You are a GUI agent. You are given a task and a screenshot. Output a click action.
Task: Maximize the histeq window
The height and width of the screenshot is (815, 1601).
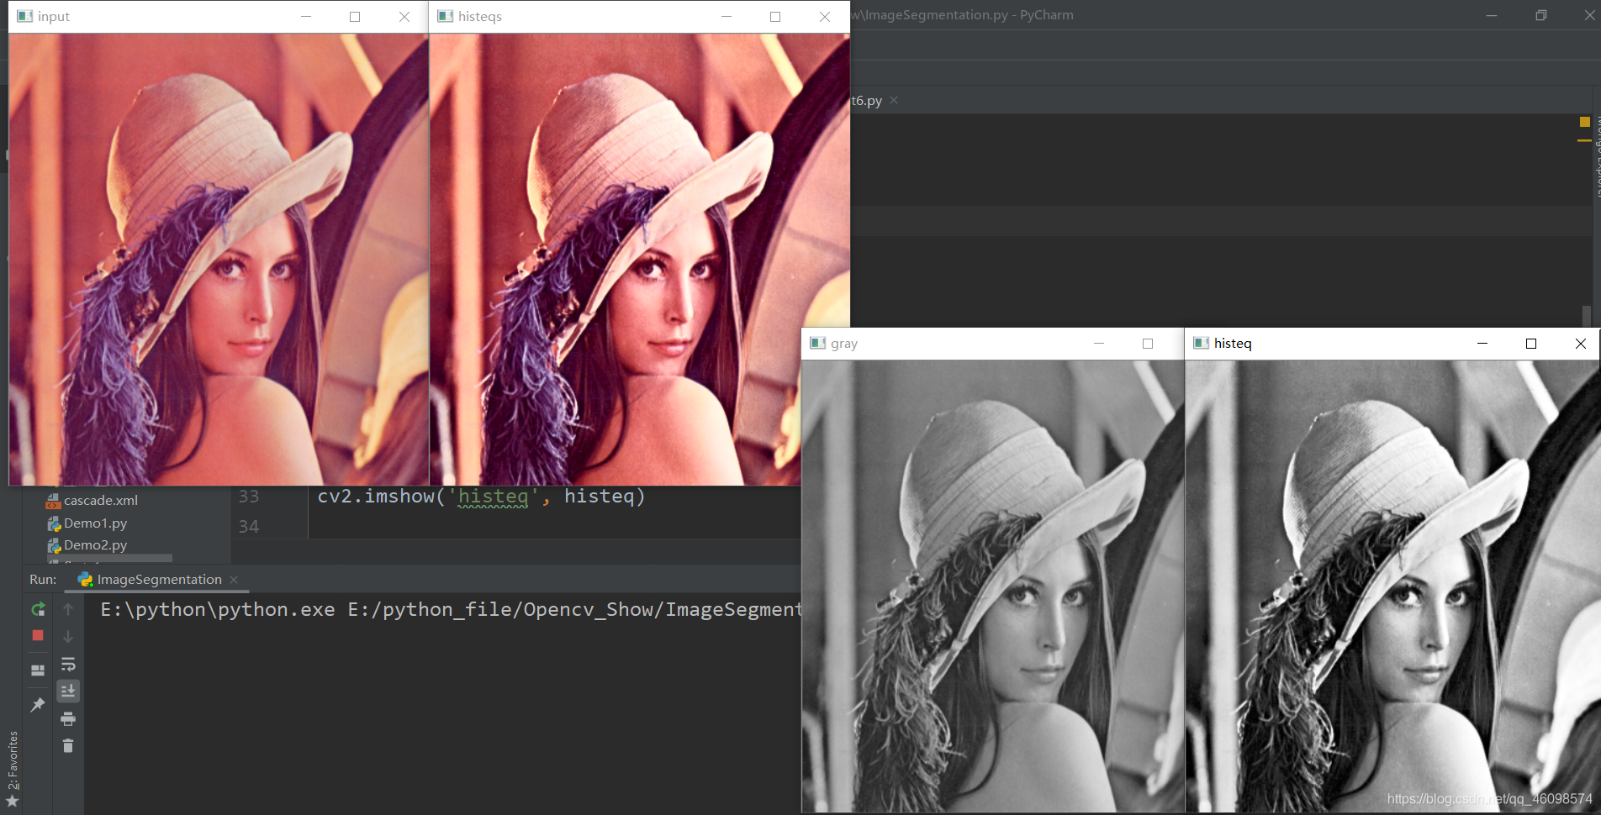tap(1531, 344)
